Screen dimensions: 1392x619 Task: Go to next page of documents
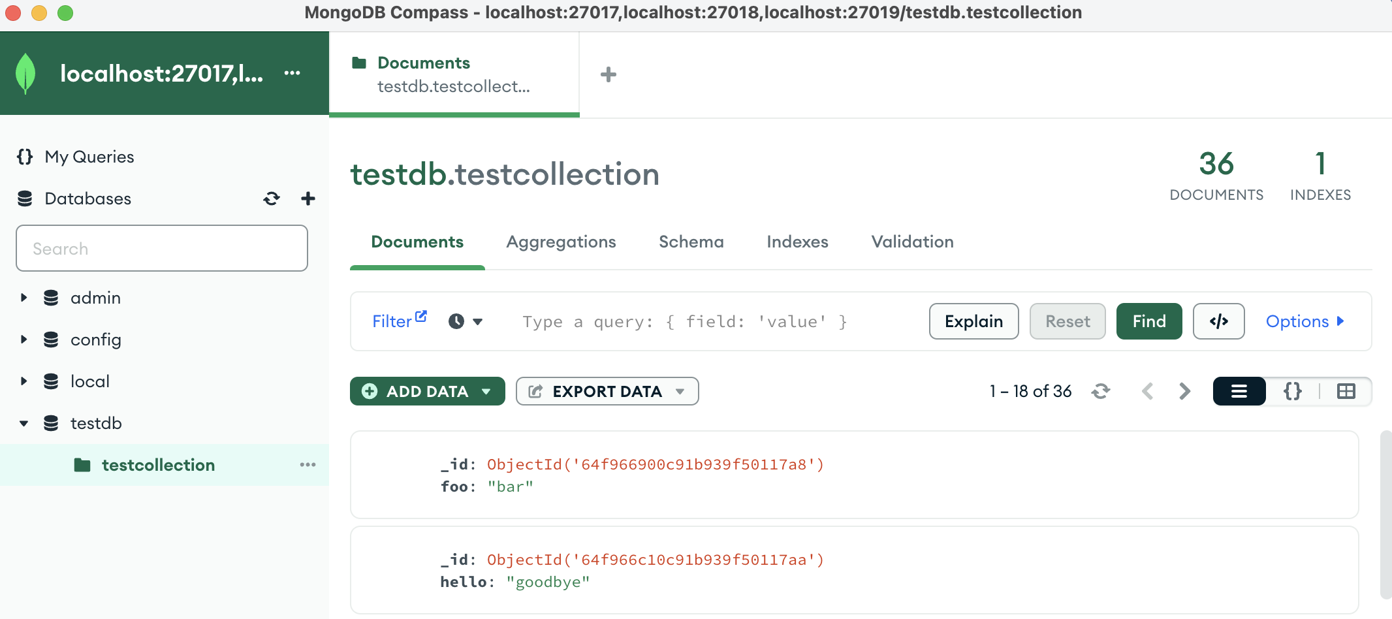pos(1185,391)
